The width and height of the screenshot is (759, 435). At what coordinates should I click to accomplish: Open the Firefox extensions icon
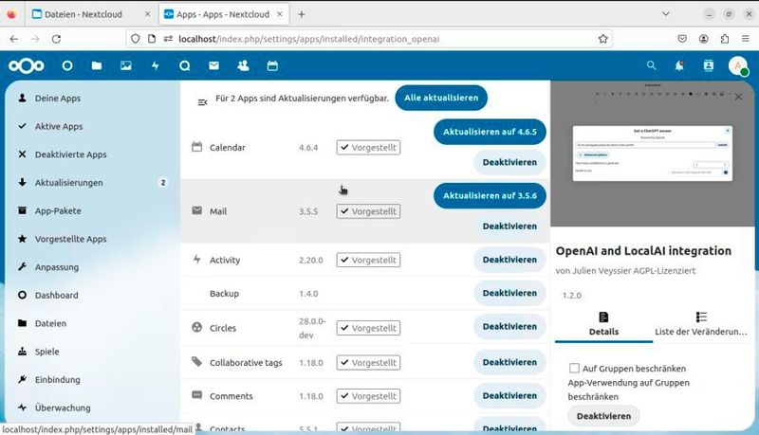click(725, 39)
